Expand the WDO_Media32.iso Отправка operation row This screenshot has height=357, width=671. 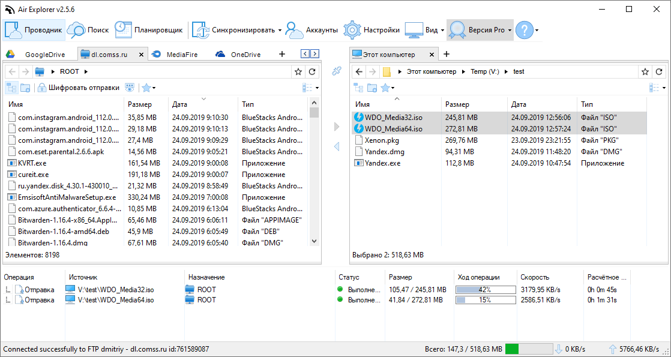pyautogui.click(x=7, y=290)
